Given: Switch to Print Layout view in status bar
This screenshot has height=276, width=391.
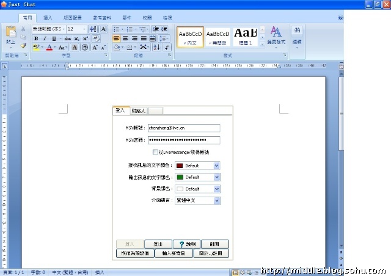Looking at the screenshot, I should click(235, 272).
